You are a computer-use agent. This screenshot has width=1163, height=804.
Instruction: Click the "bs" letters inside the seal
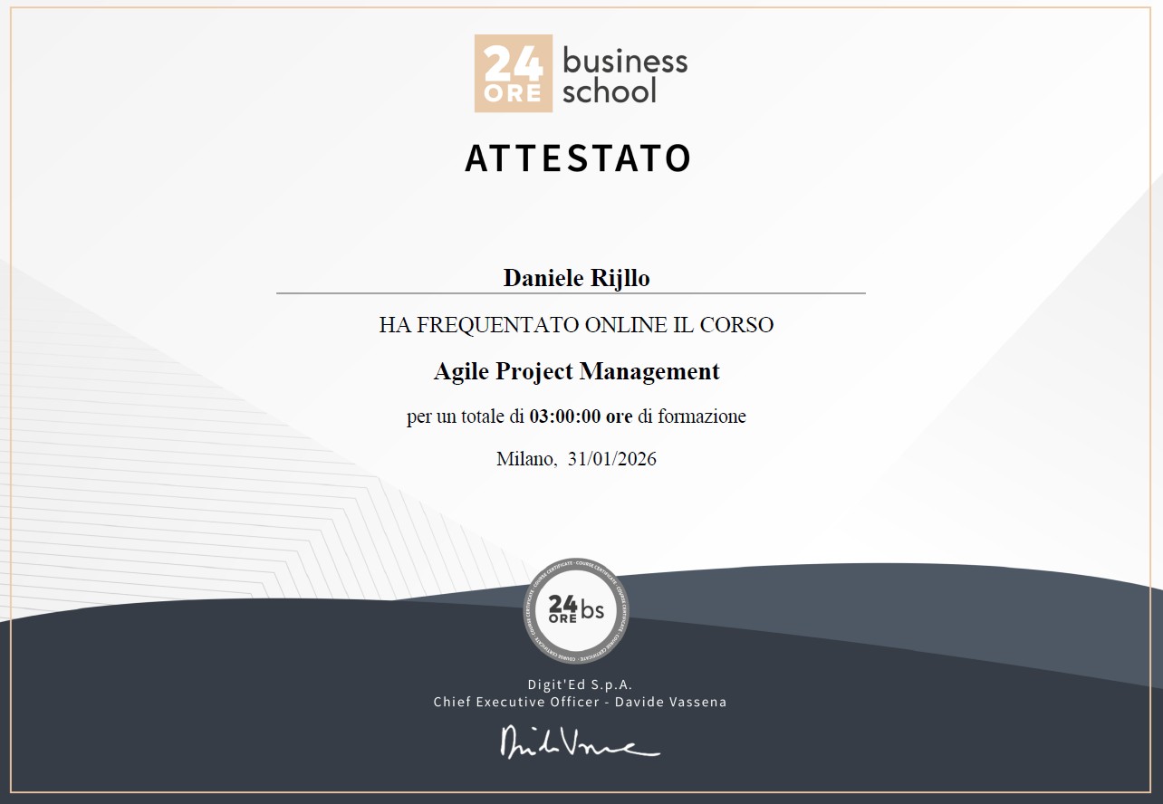(x=592, y=611)
